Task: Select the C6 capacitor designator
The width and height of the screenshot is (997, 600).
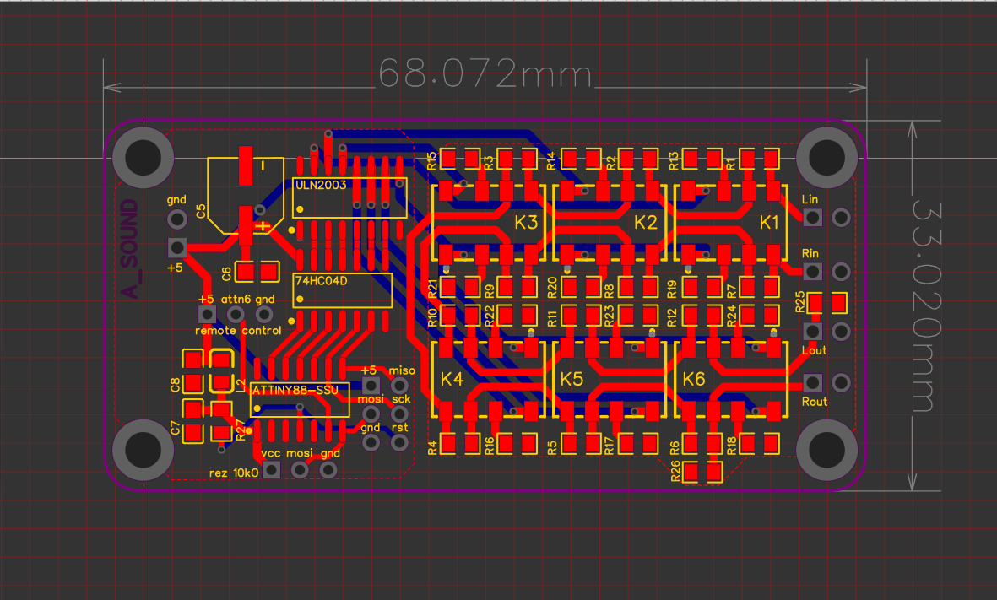Action: [226, 273]
